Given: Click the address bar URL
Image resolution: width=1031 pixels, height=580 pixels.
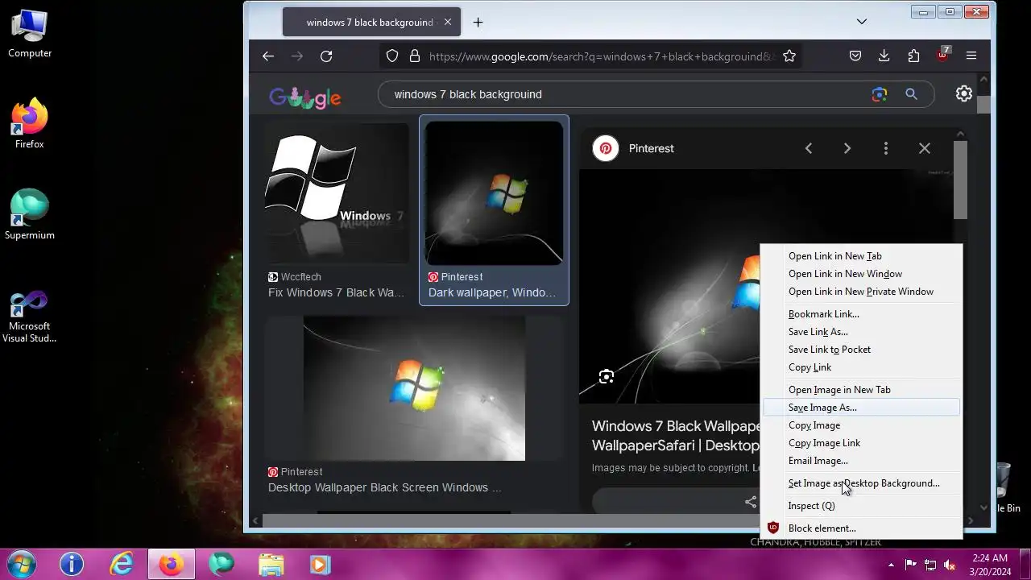Looking at the screenshot, I should (602, 56).
